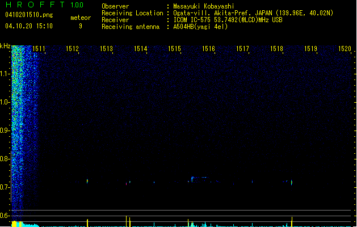Click the 0.8 frequency axis label
This screenshot has width=357, height=227.
click(x=5, y=159)
